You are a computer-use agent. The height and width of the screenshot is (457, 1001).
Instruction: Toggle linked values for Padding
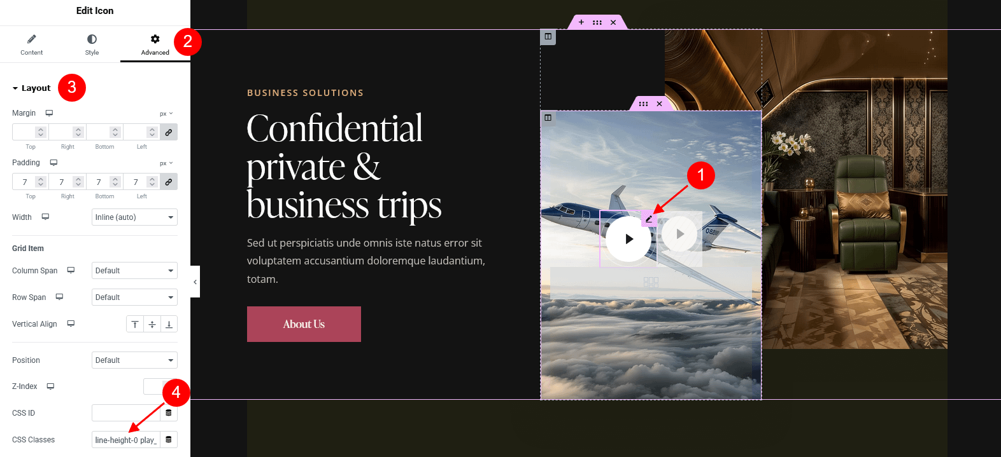pyautogui.click(x=169, y=182)
